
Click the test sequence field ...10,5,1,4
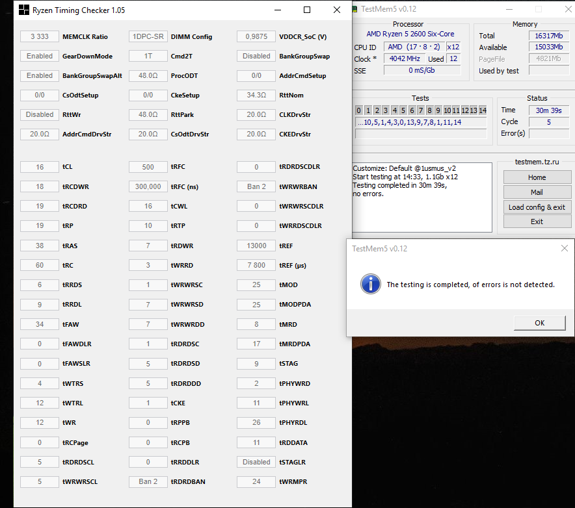pos(421,122)
